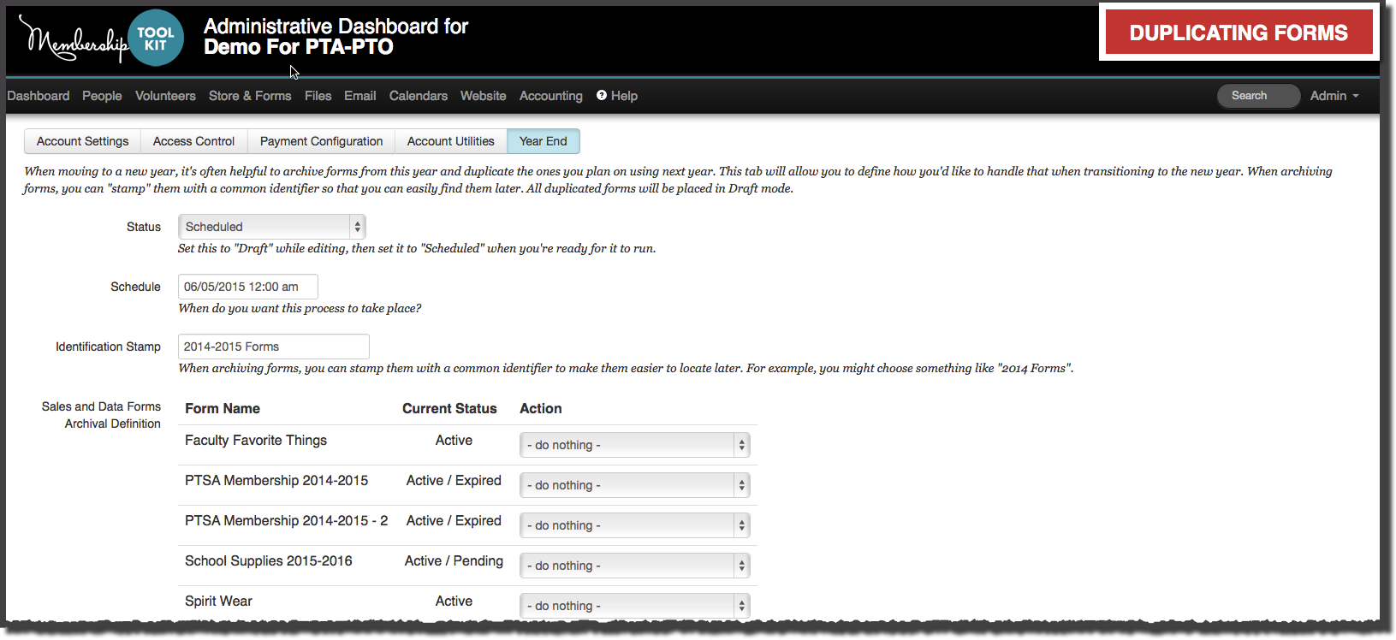
Task: Switch to the Access Control tab
Action: point(193,141)
